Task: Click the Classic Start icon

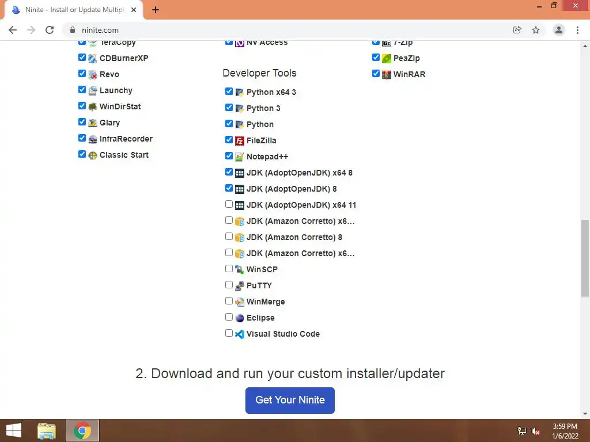Action: (x=93, y=155)
